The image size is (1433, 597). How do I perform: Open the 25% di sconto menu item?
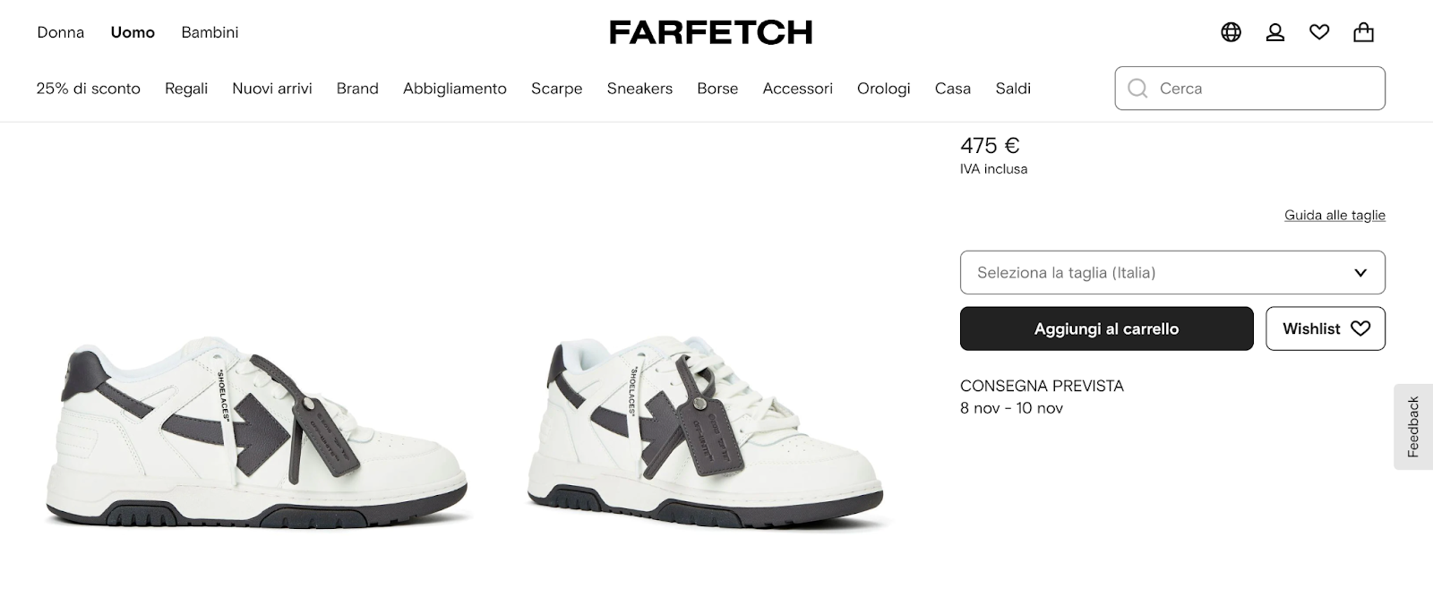click(x=89, y=89)
